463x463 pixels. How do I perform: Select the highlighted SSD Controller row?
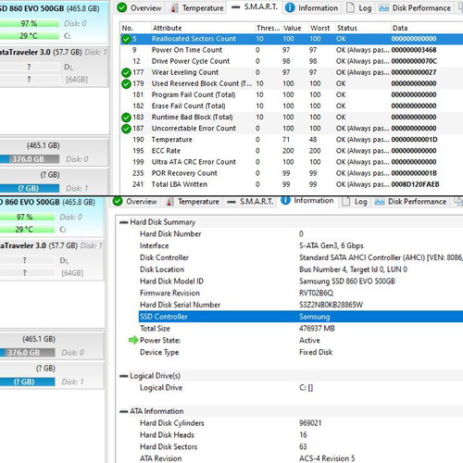(301, 317)
